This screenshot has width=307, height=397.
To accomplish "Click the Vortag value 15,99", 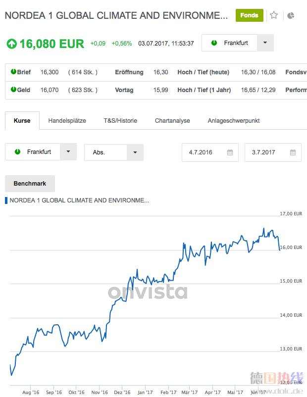I will tap(160, 90).
